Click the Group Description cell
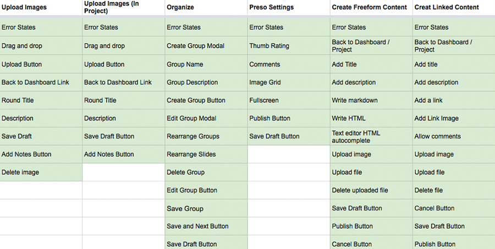The width and height of the screenshot is (495, 249). point(206,82)
